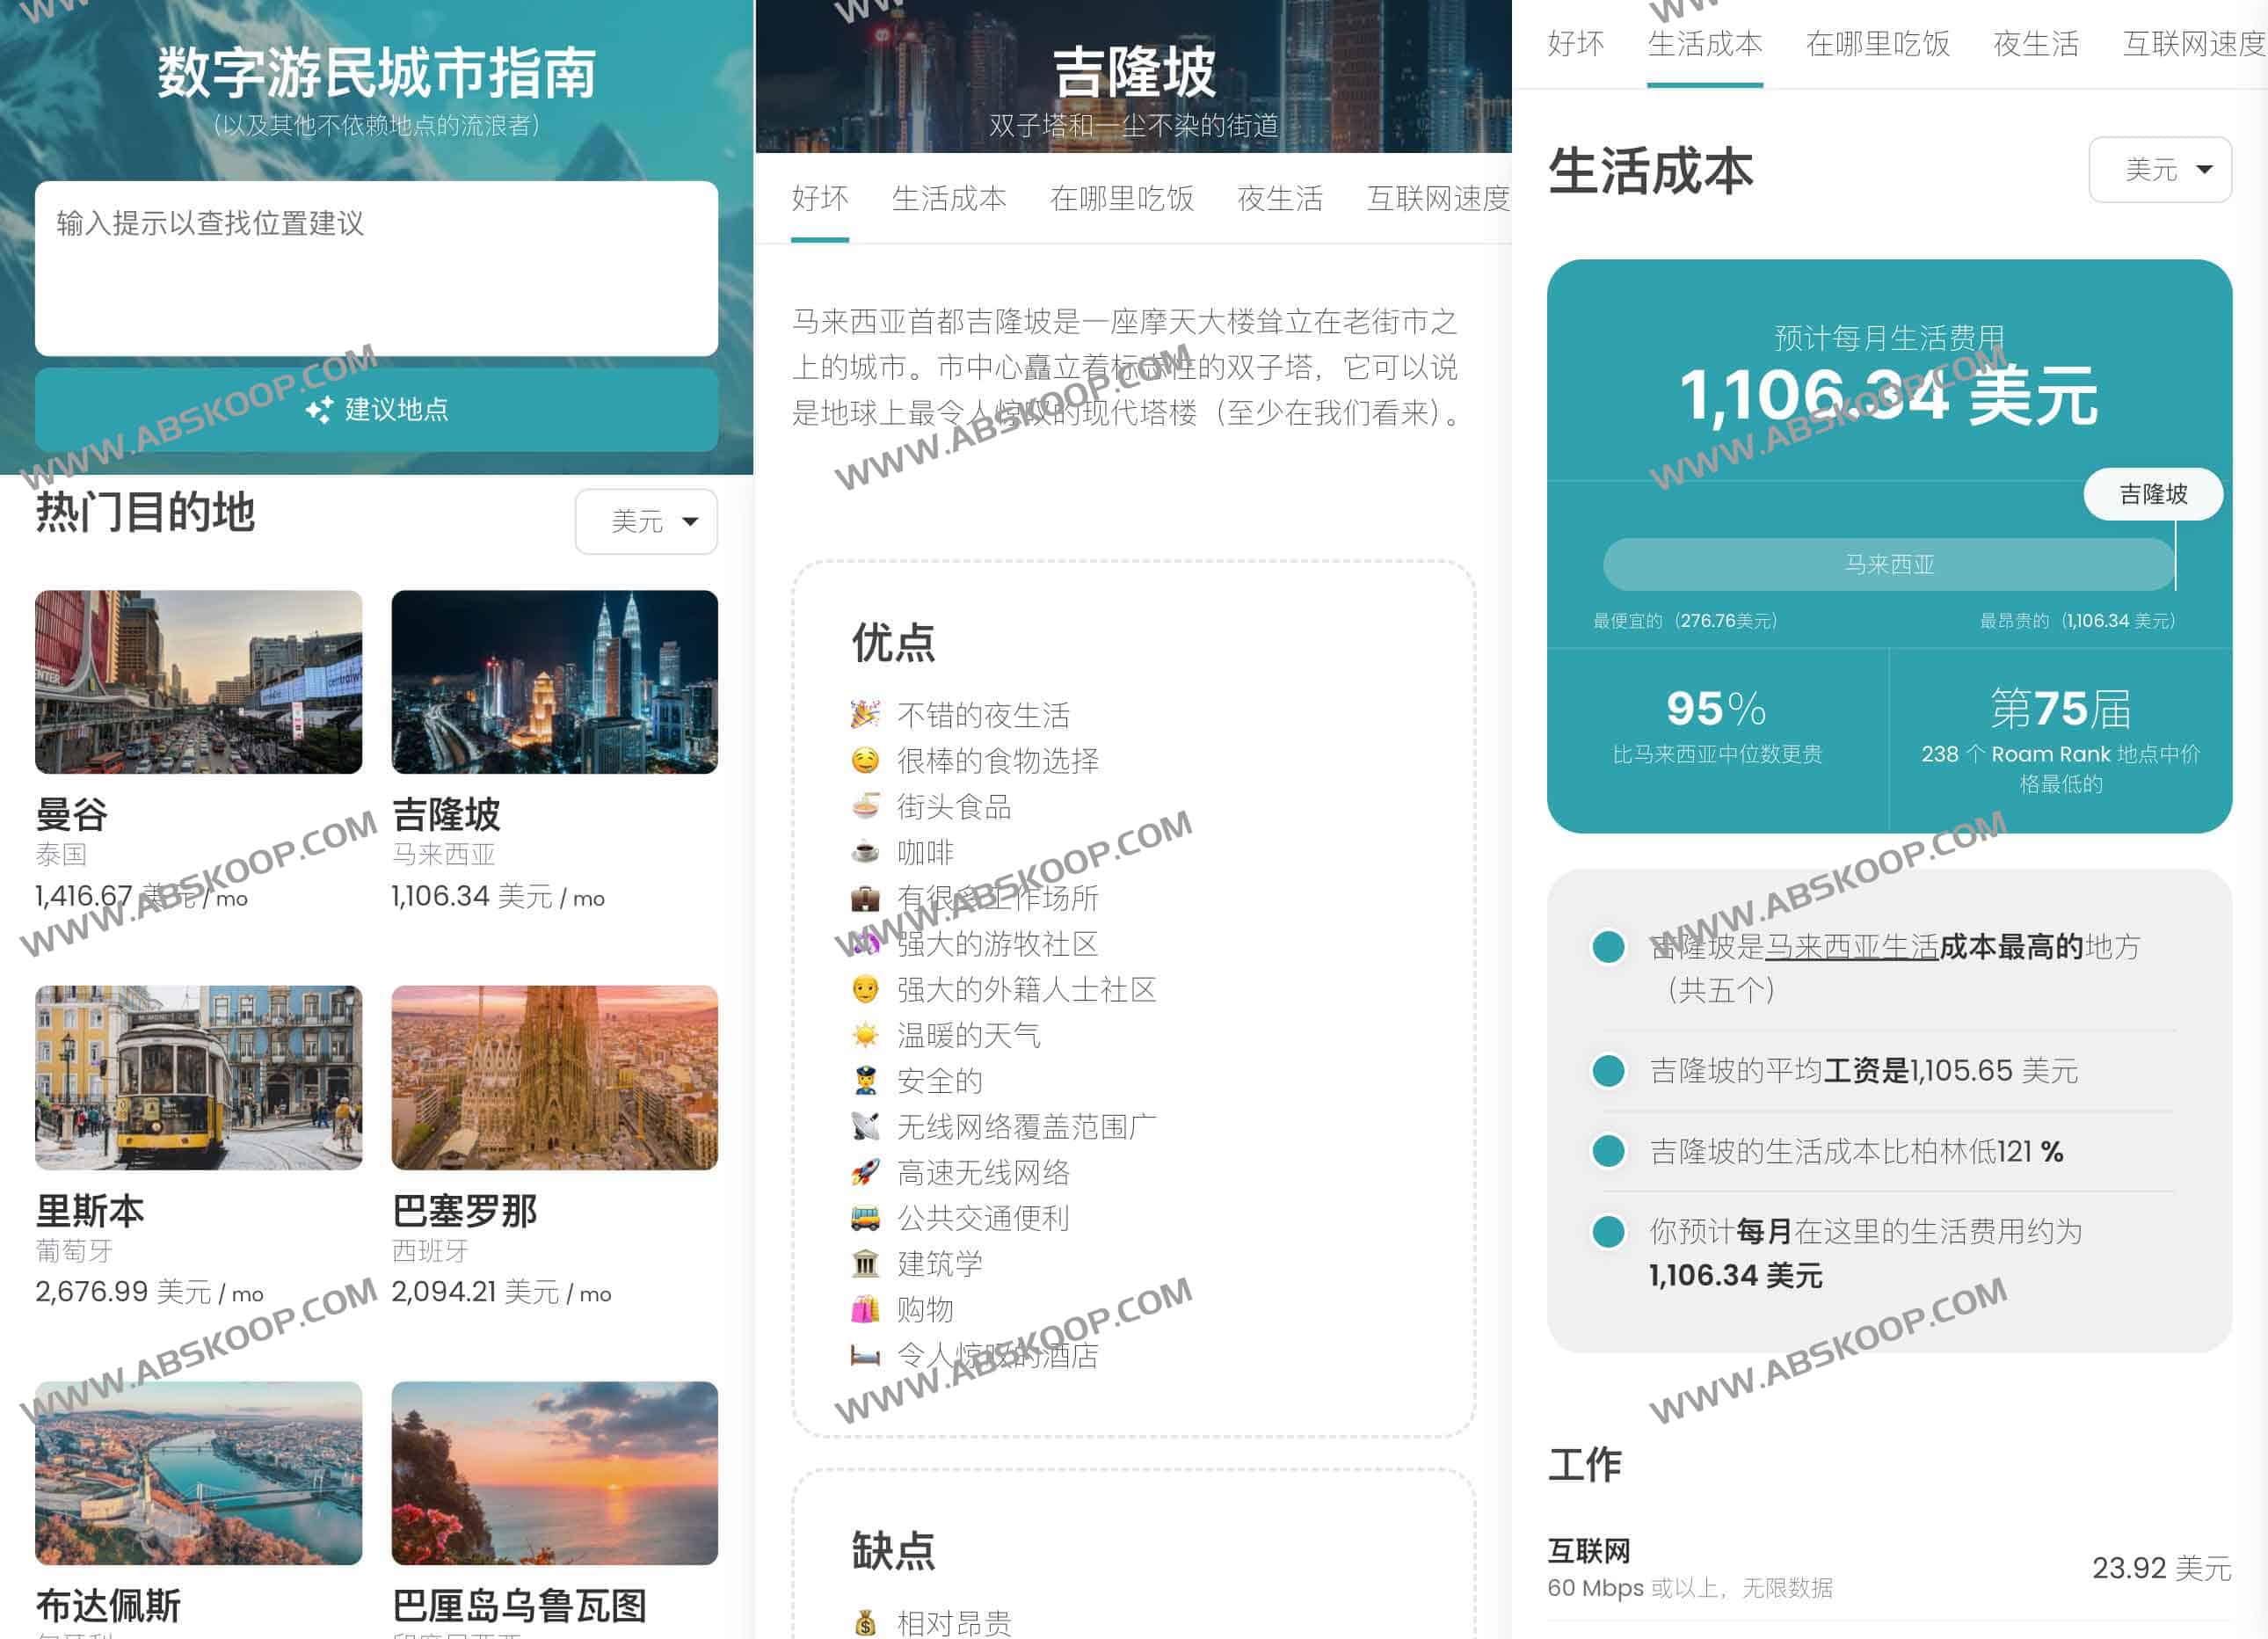Click the coffee icon beside 咖啡
2268x1639 pixels.
866,851
